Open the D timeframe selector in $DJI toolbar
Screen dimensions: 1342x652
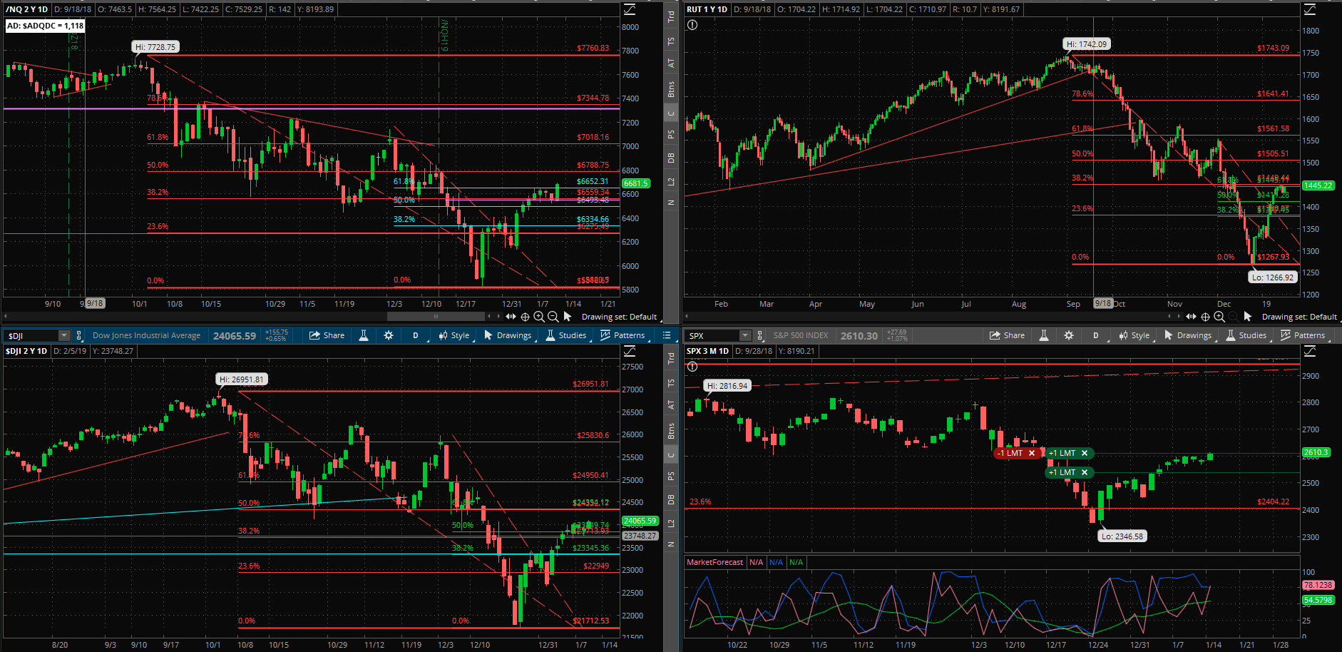pyautogui.click(x=416, y=335)
